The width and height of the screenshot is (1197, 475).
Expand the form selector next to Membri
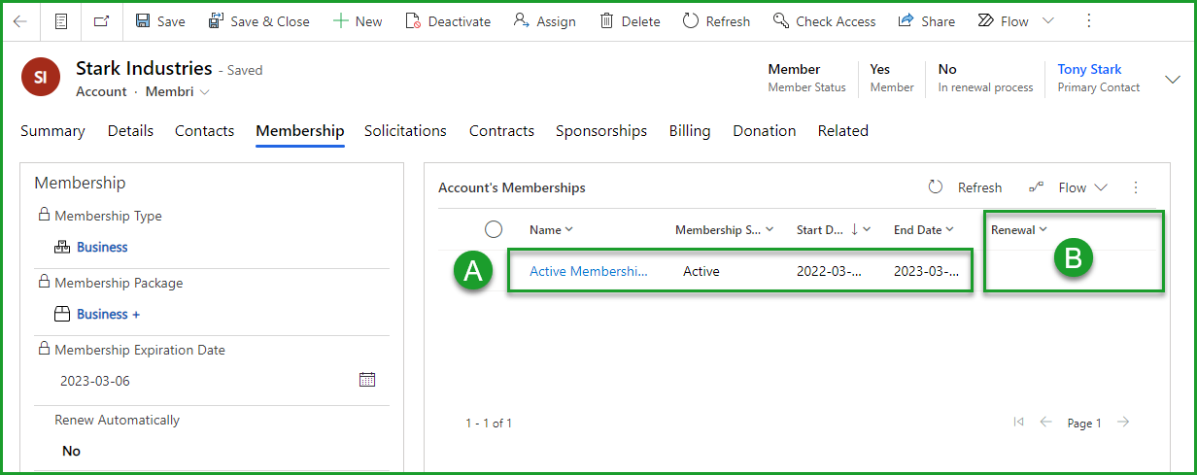(x=204, y=92)
